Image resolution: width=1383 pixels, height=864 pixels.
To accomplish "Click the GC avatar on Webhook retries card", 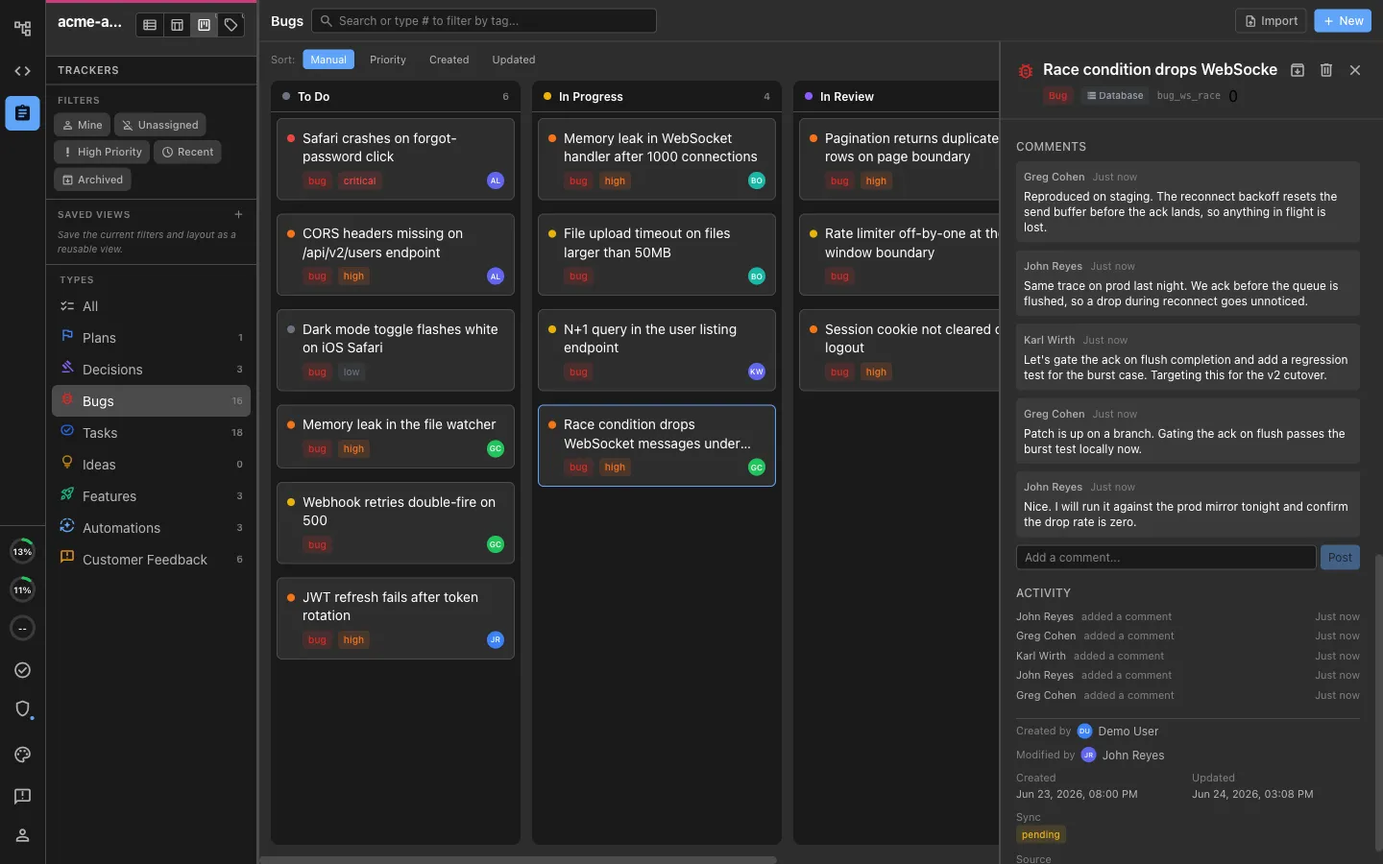I will pyautogui.click(x=496, y=544).
